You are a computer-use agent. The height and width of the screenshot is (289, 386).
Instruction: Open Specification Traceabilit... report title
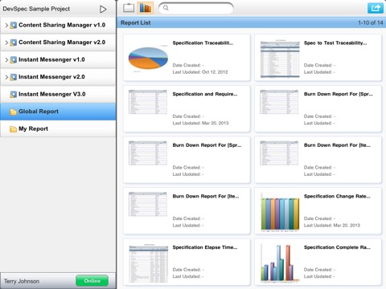pos(203,43)
